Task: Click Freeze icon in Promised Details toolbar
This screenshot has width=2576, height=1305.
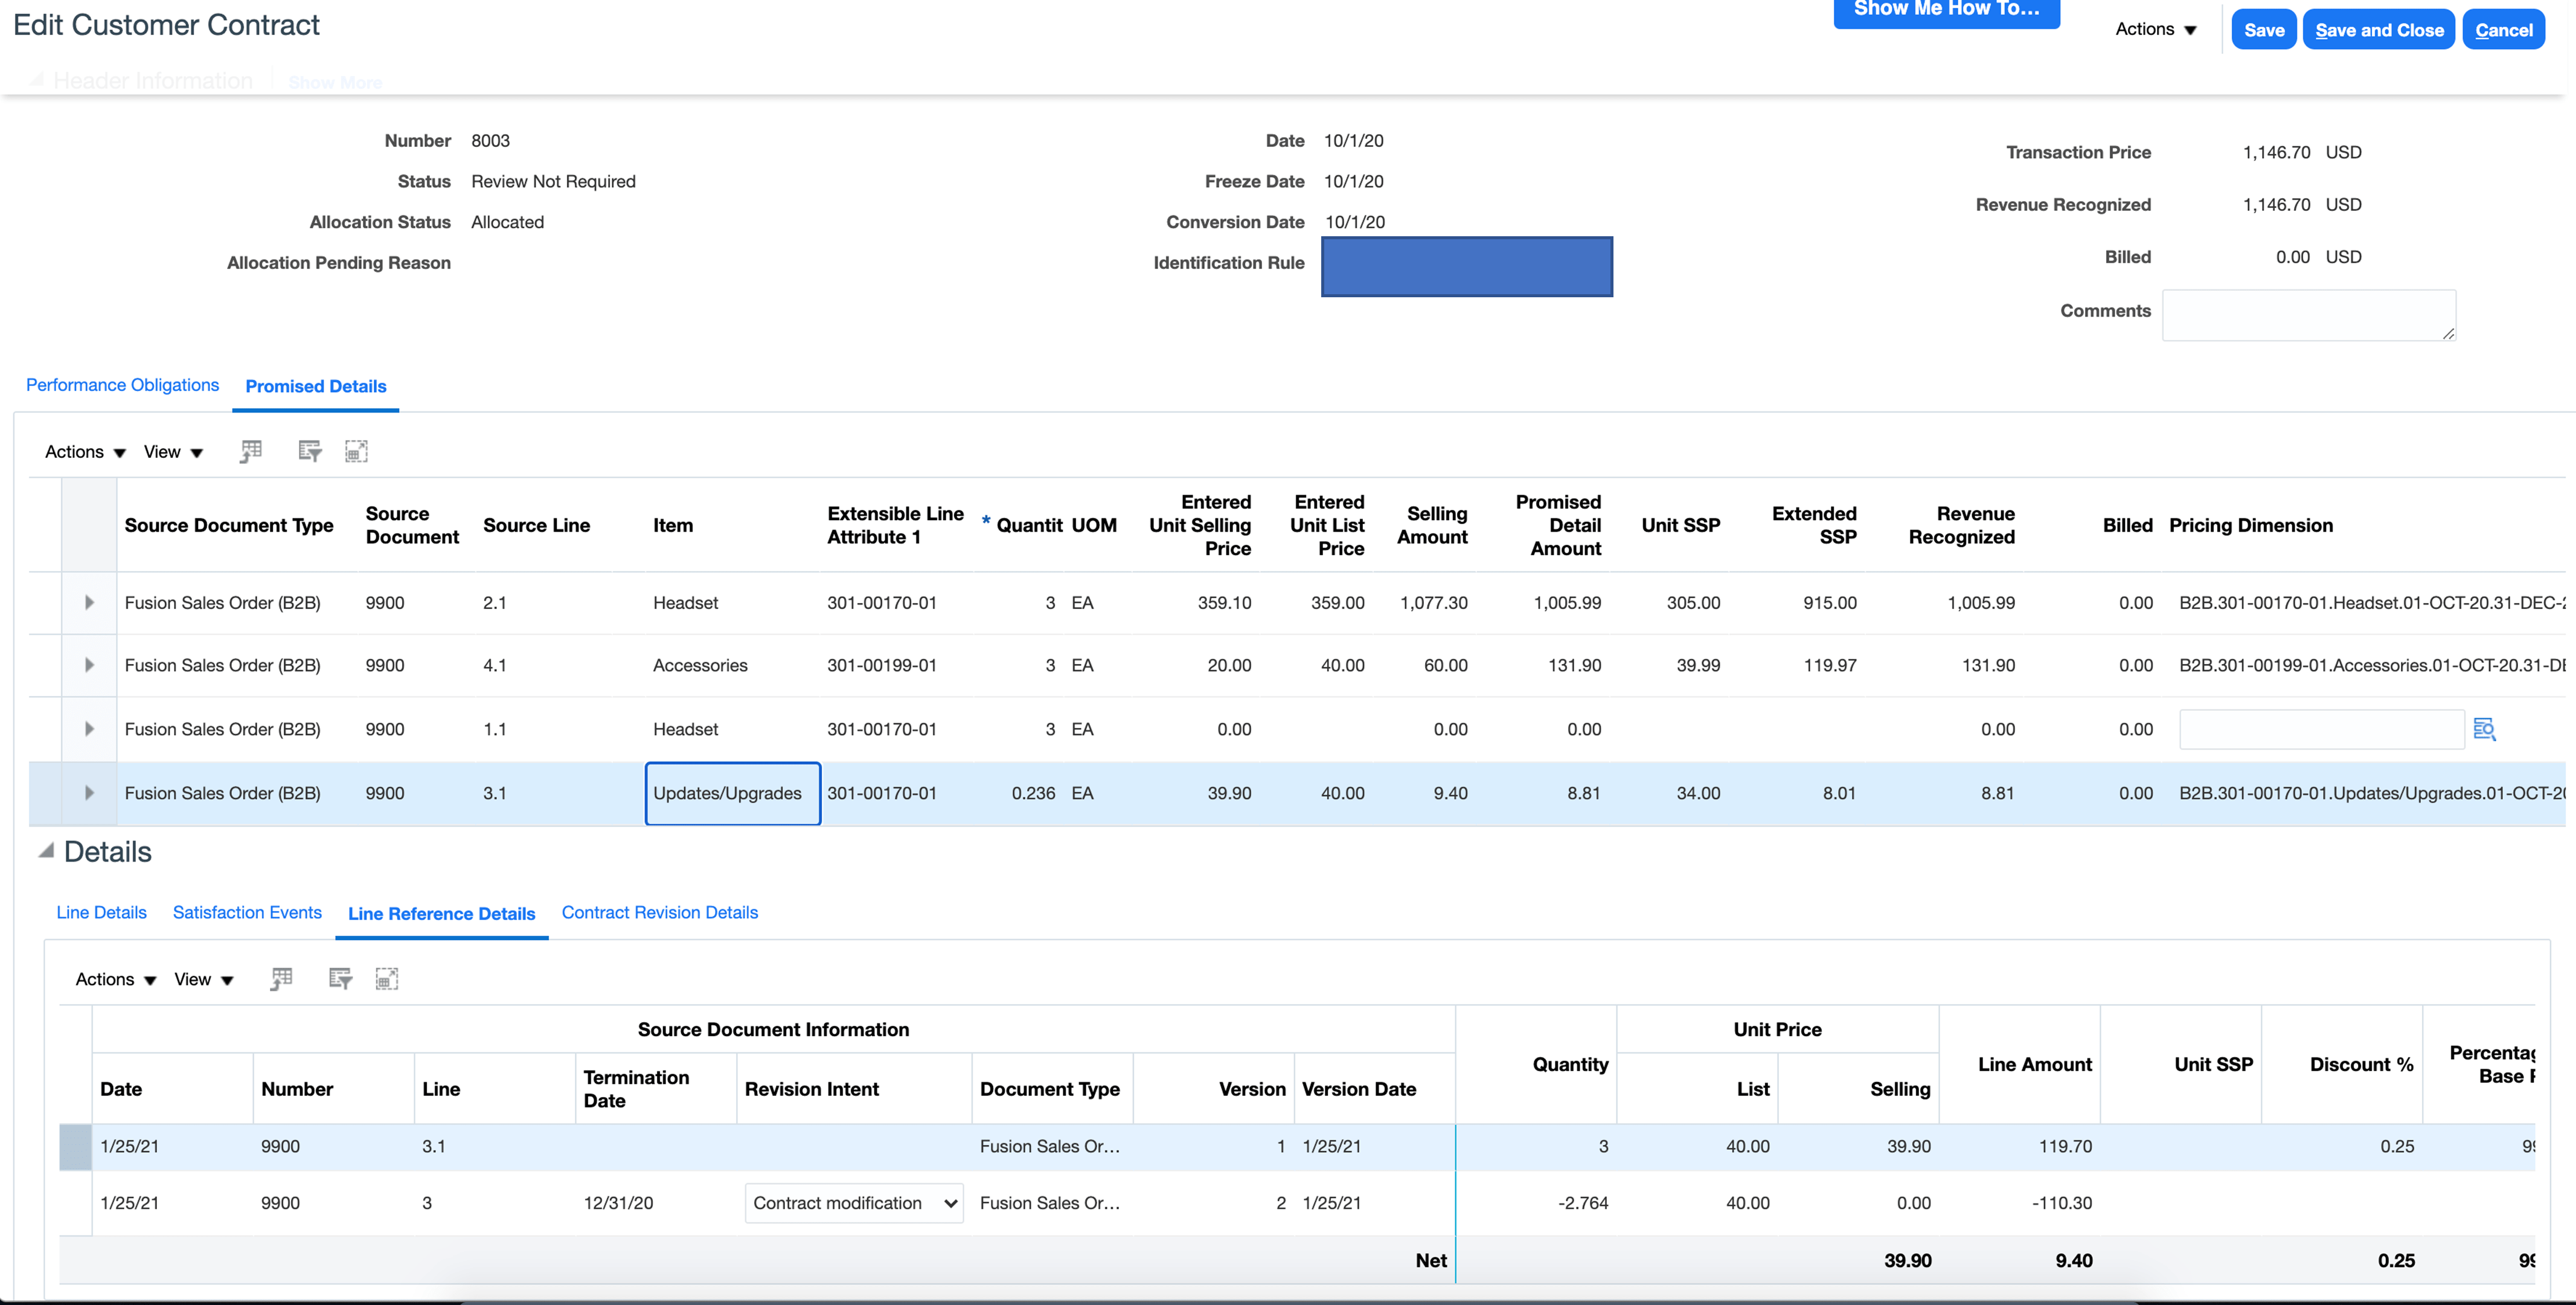Action: pyautogui.click(x=251, y=451)
